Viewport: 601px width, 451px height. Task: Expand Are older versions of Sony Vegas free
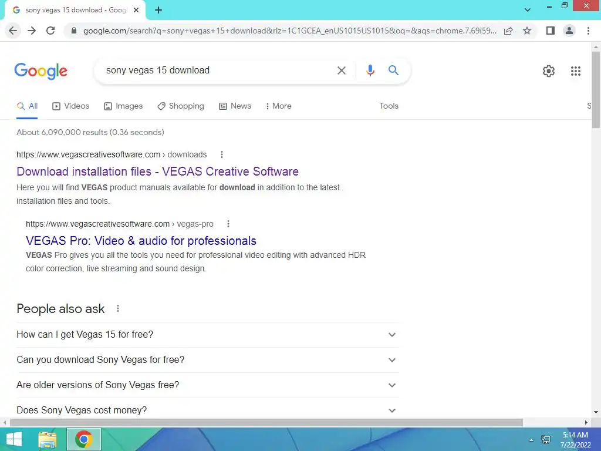pos(207,385)
